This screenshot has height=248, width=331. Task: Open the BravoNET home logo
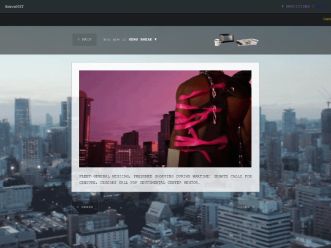[x=14, y=7]
